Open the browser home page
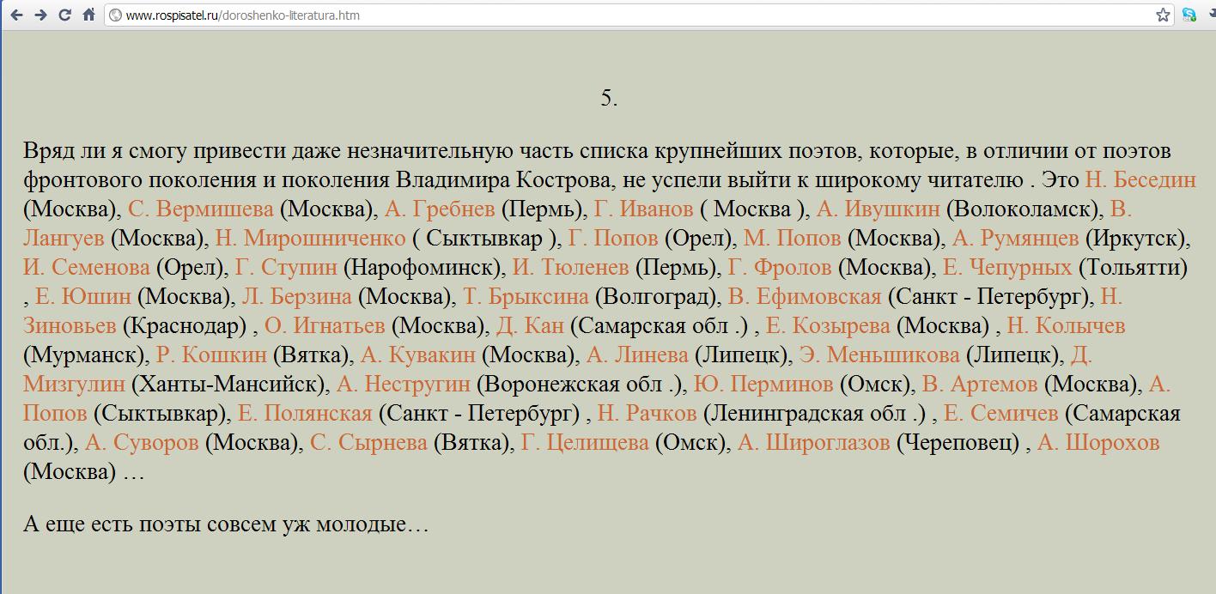1216x594 pixels. [88, 15]
